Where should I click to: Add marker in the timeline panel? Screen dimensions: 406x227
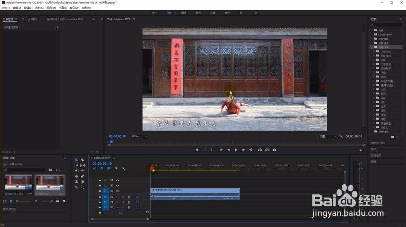pos(116,168)
